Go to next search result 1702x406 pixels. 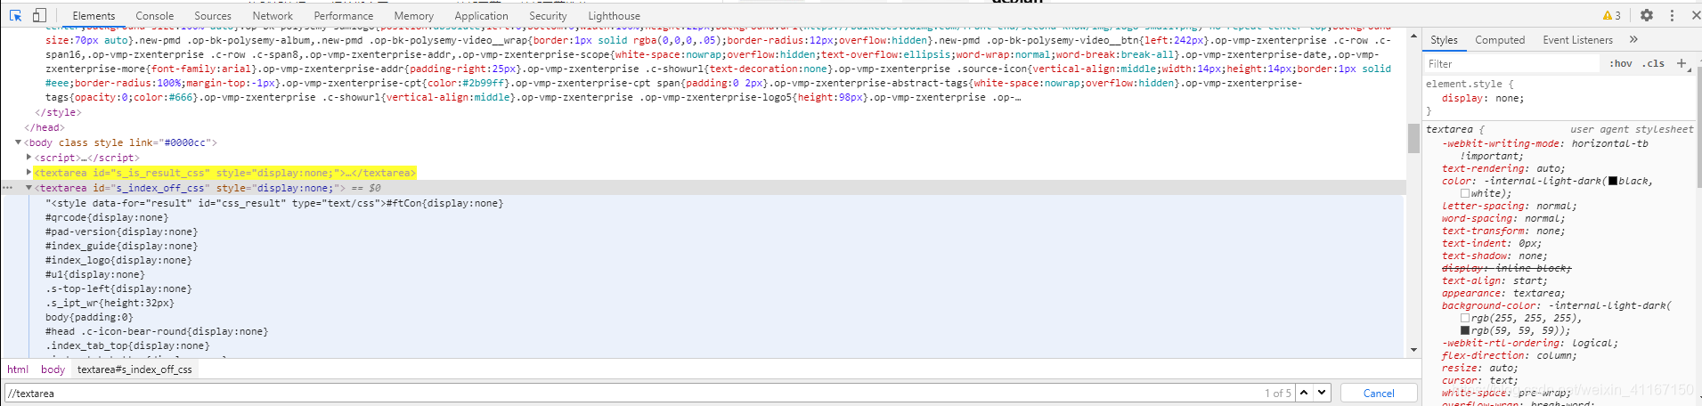tap(1322, 393)
